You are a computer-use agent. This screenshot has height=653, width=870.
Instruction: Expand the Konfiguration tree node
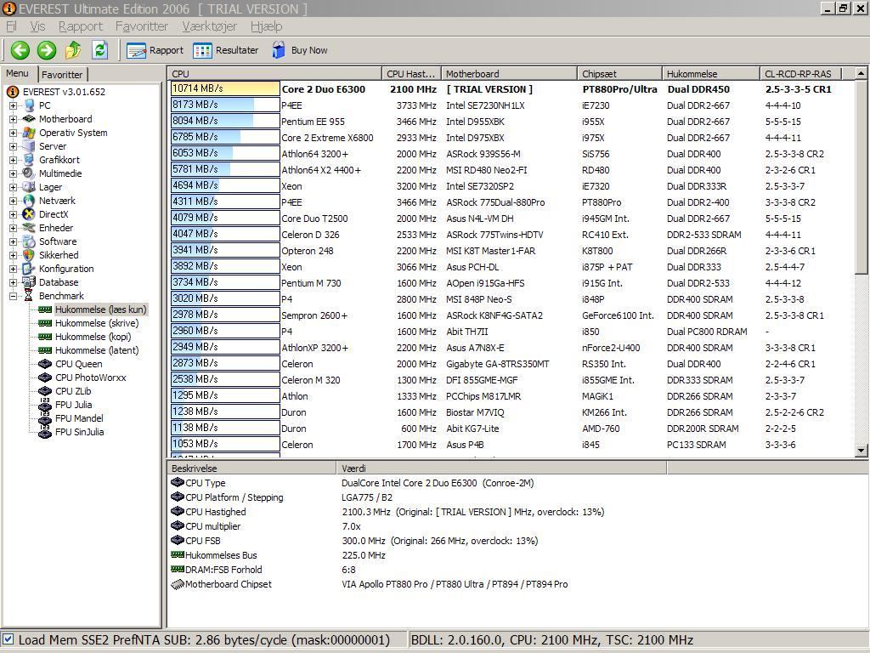tap(13, 269)
